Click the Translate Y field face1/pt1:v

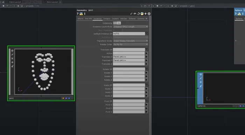pos(129,61)
